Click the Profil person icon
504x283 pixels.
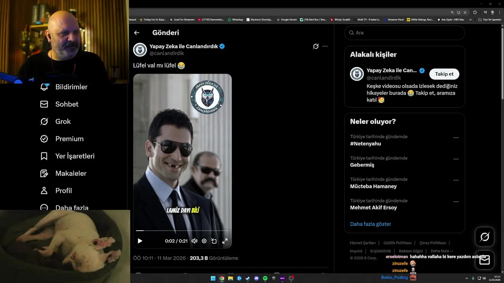[44, 191]
